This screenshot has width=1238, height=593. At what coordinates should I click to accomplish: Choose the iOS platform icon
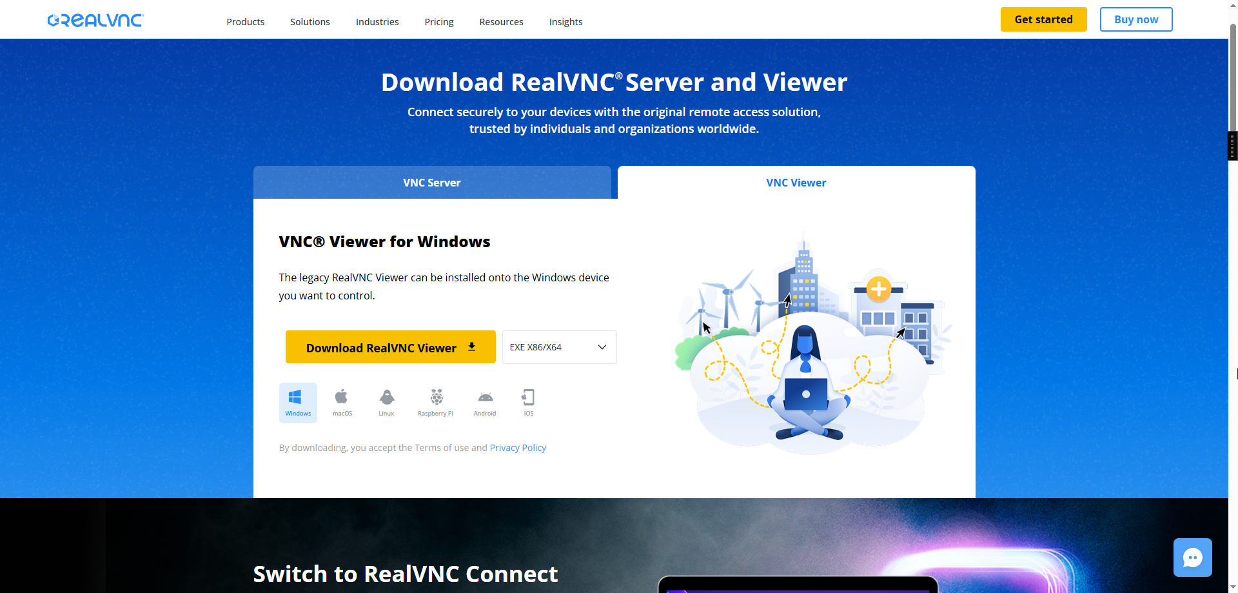[528, 403]
